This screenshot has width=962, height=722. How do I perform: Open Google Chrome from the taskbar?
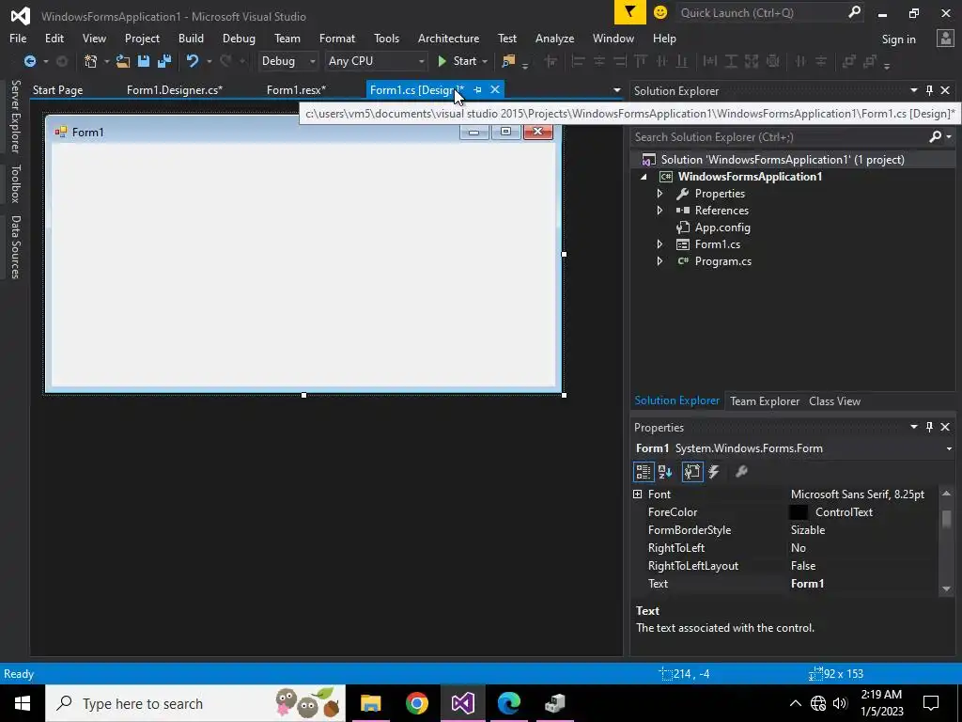416,703
